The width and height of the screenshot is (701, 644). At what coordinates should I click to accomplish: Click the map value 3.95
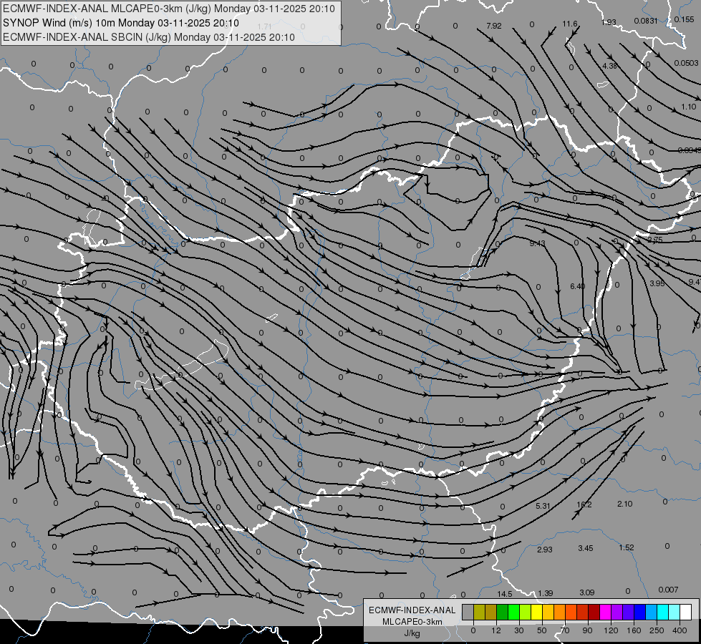click(657, 283)
